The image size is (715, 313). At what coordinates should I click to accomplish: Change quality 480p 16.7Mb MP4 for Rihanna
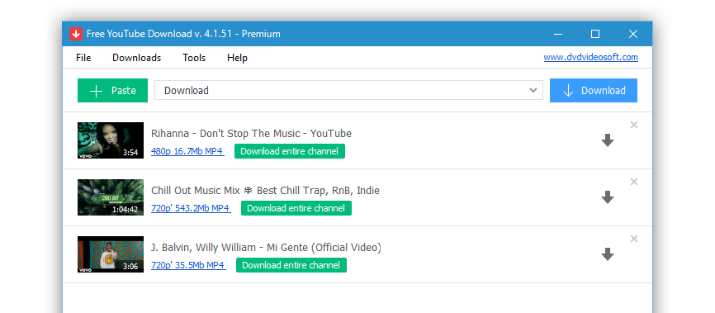click(187, 151)
